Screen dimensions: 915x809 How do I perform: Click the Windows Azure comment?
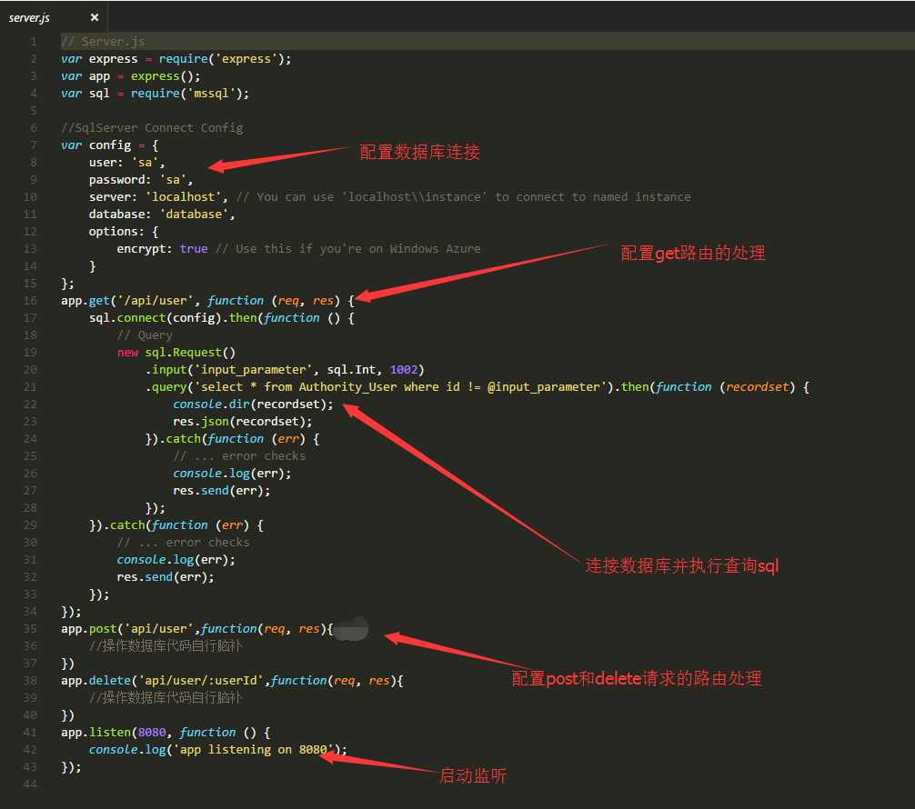[347, 249]
